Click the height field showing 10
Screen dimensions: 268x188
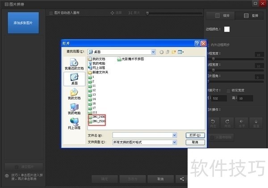pos(245,98)
